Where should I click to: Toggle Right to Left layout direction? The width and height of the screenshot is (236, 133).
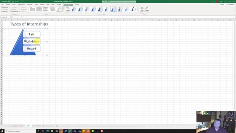pyautogui.click(x=14, y=11)
